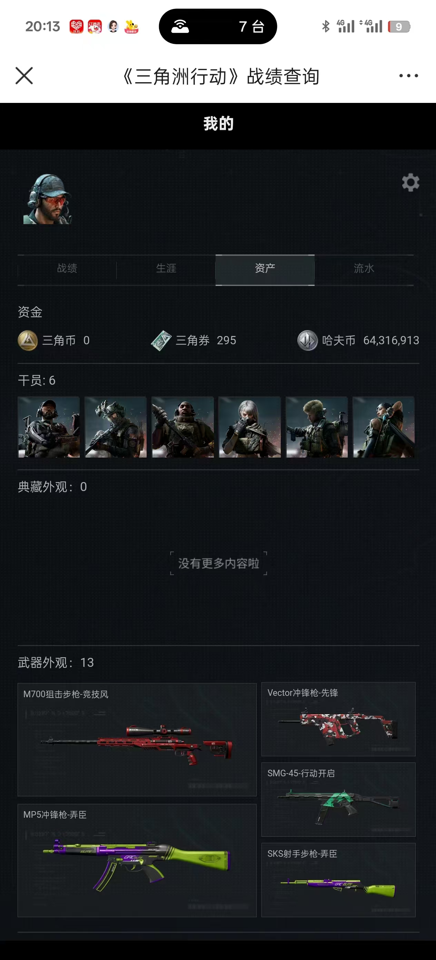Viewport: 436px width, 960px height.
Task: Close the 战绩查询 page with X
Action: pos(24,76)
